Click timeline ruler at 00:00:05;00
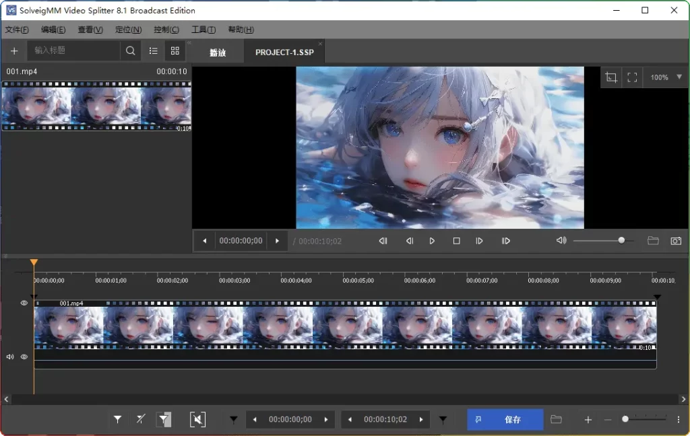690x436 pixels. click(x=358, y=281)
